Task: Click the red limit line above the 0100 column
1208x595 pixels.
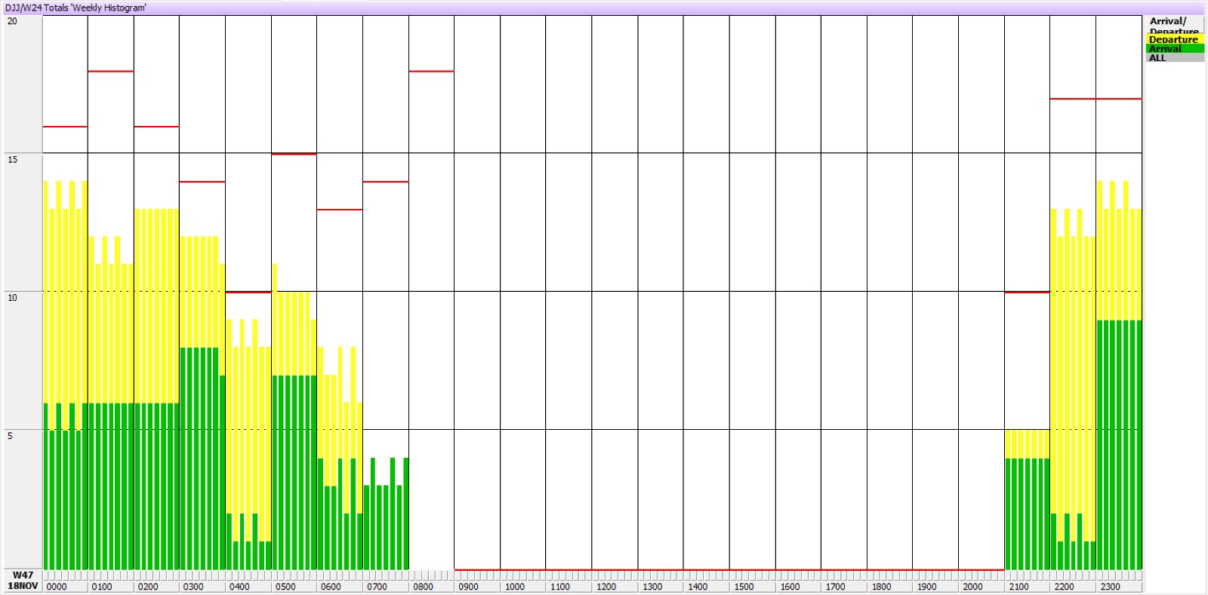Action: (111, 71)
